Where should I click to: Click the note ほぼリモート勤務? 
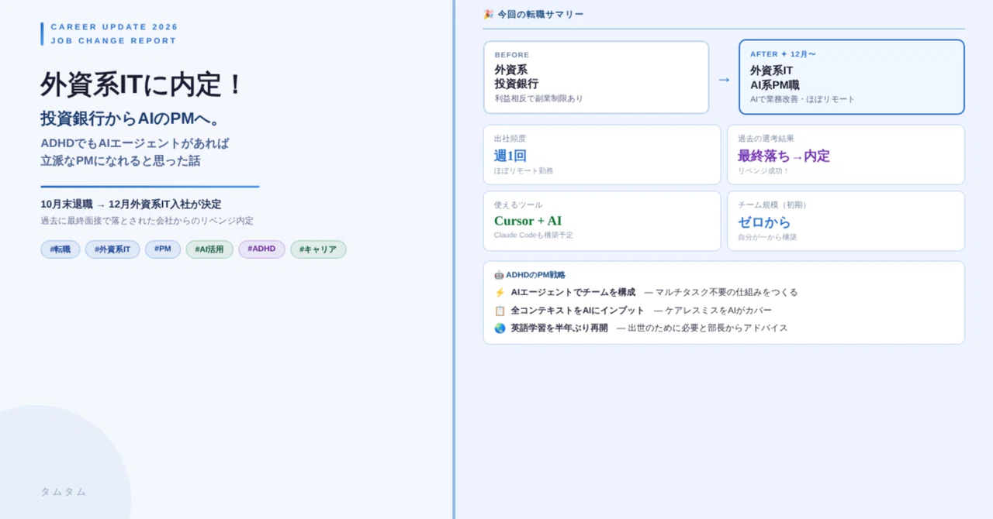(x=524, y=171)
